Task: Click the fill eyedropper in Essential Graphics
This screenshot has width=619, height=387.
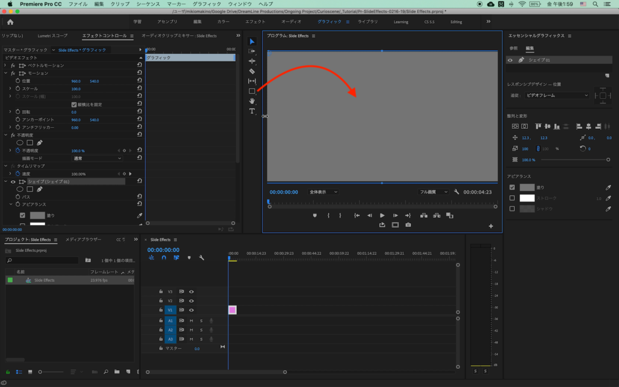Action: (608, 187)
